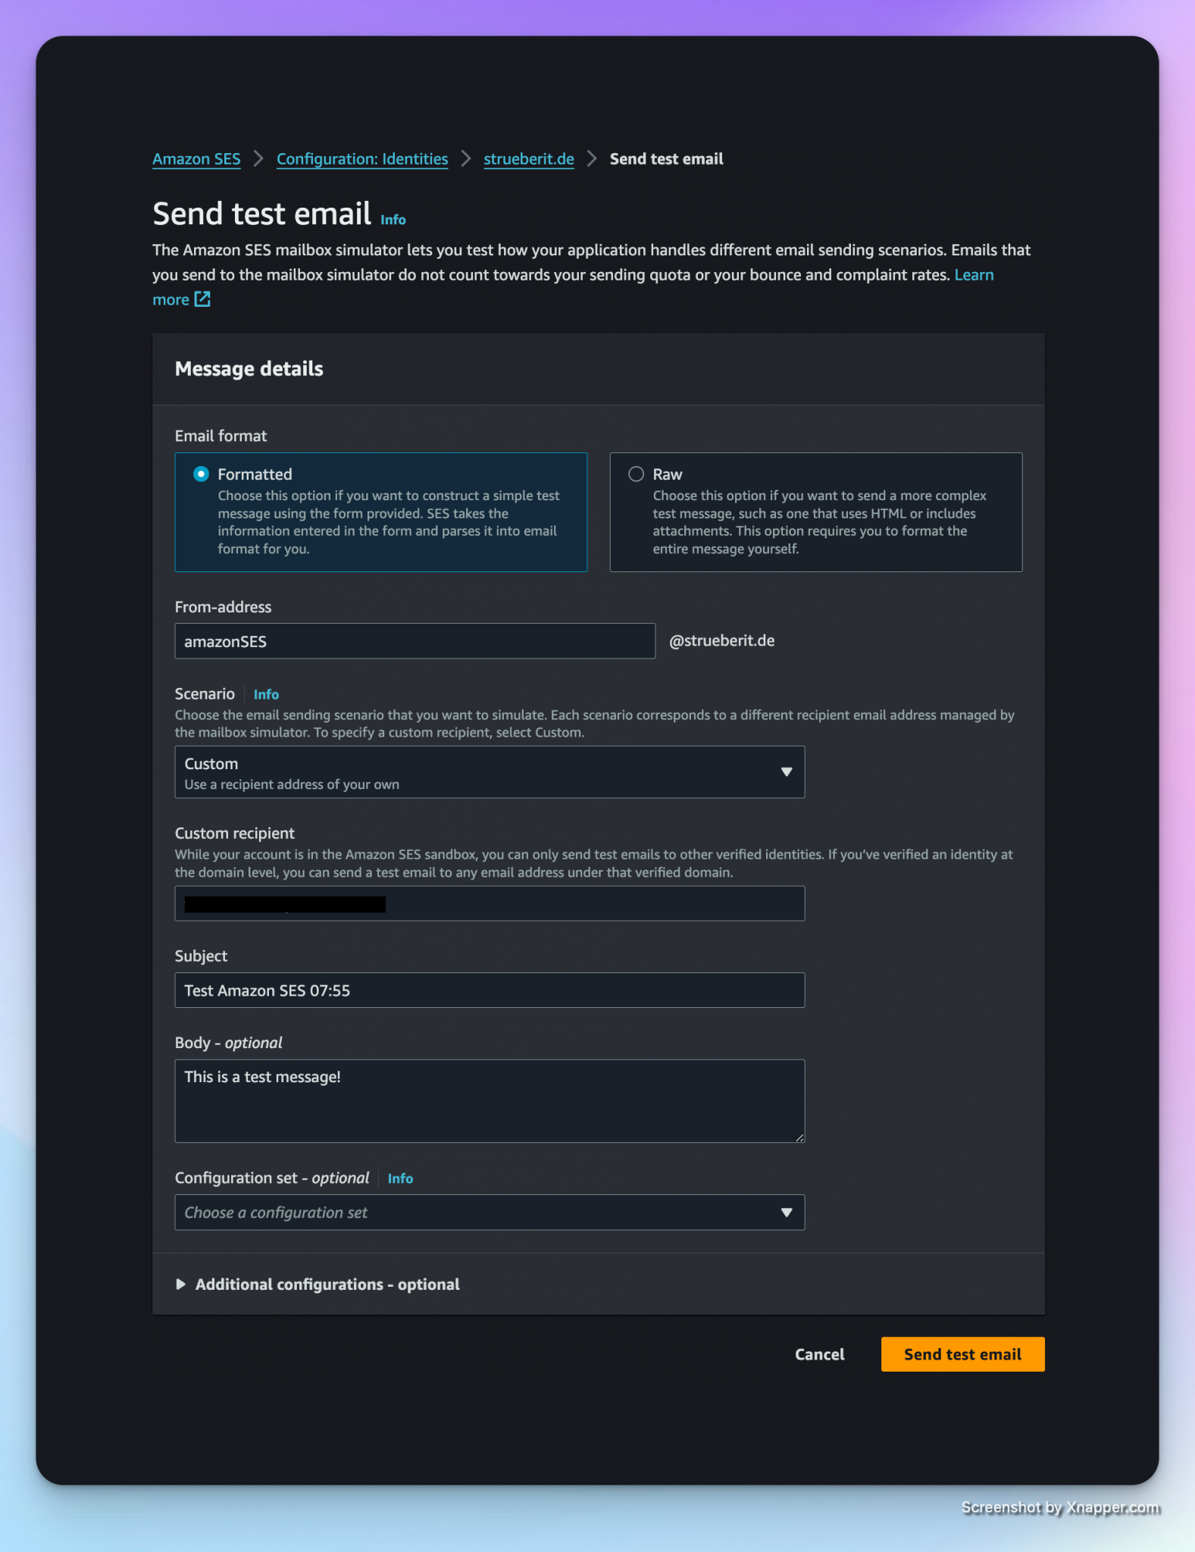
Task: Follow the Learn more link
Action: pyautogui.click(x=973, y=275)
